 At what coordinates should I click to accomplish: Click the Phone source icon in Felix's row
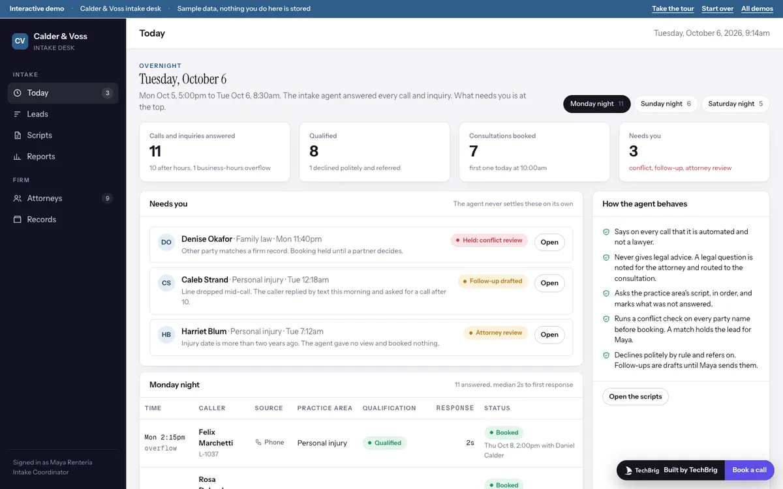point(258,442)
